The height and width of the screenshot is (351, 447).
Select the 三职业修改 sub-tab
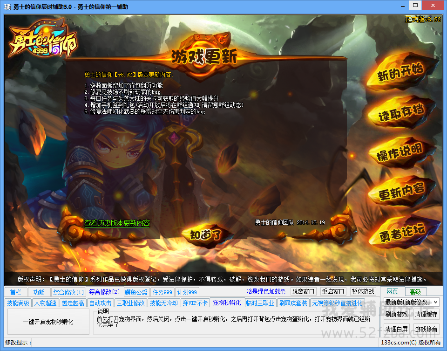pyautogui.click(x=130, y=303)
